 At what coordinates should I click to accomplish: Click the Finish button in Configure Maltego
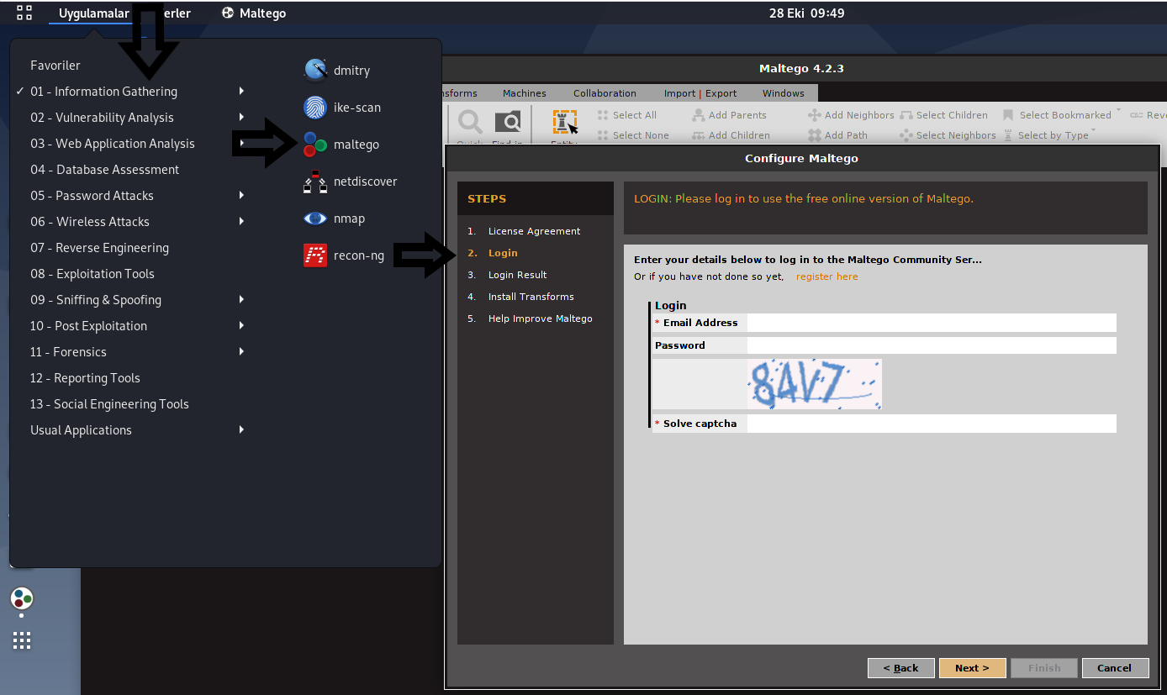[x=1044, y=668]
